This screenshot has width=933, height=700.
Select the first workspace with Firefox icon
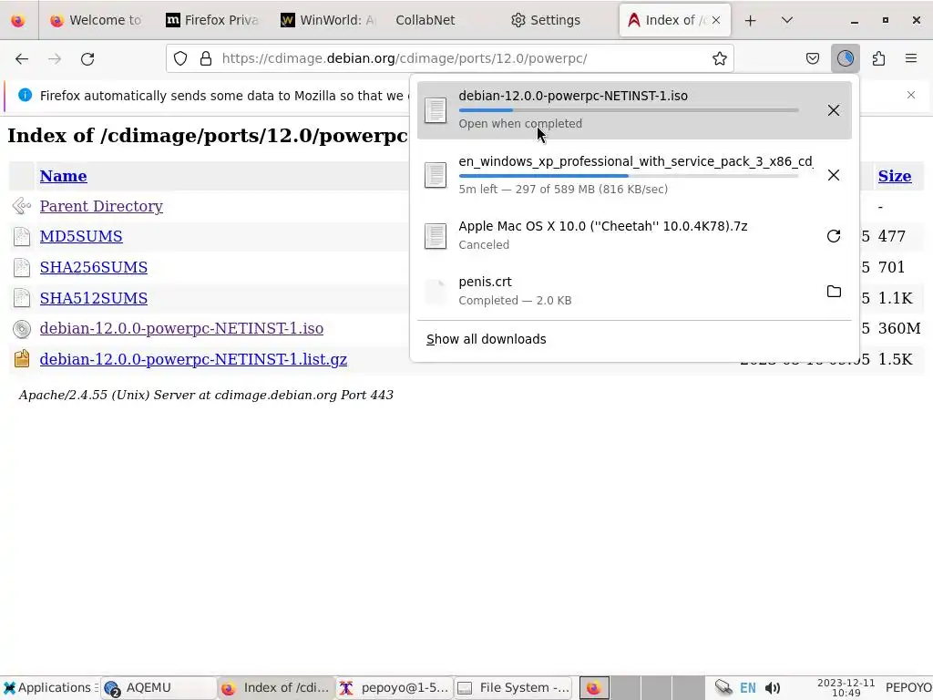(594, 688)
